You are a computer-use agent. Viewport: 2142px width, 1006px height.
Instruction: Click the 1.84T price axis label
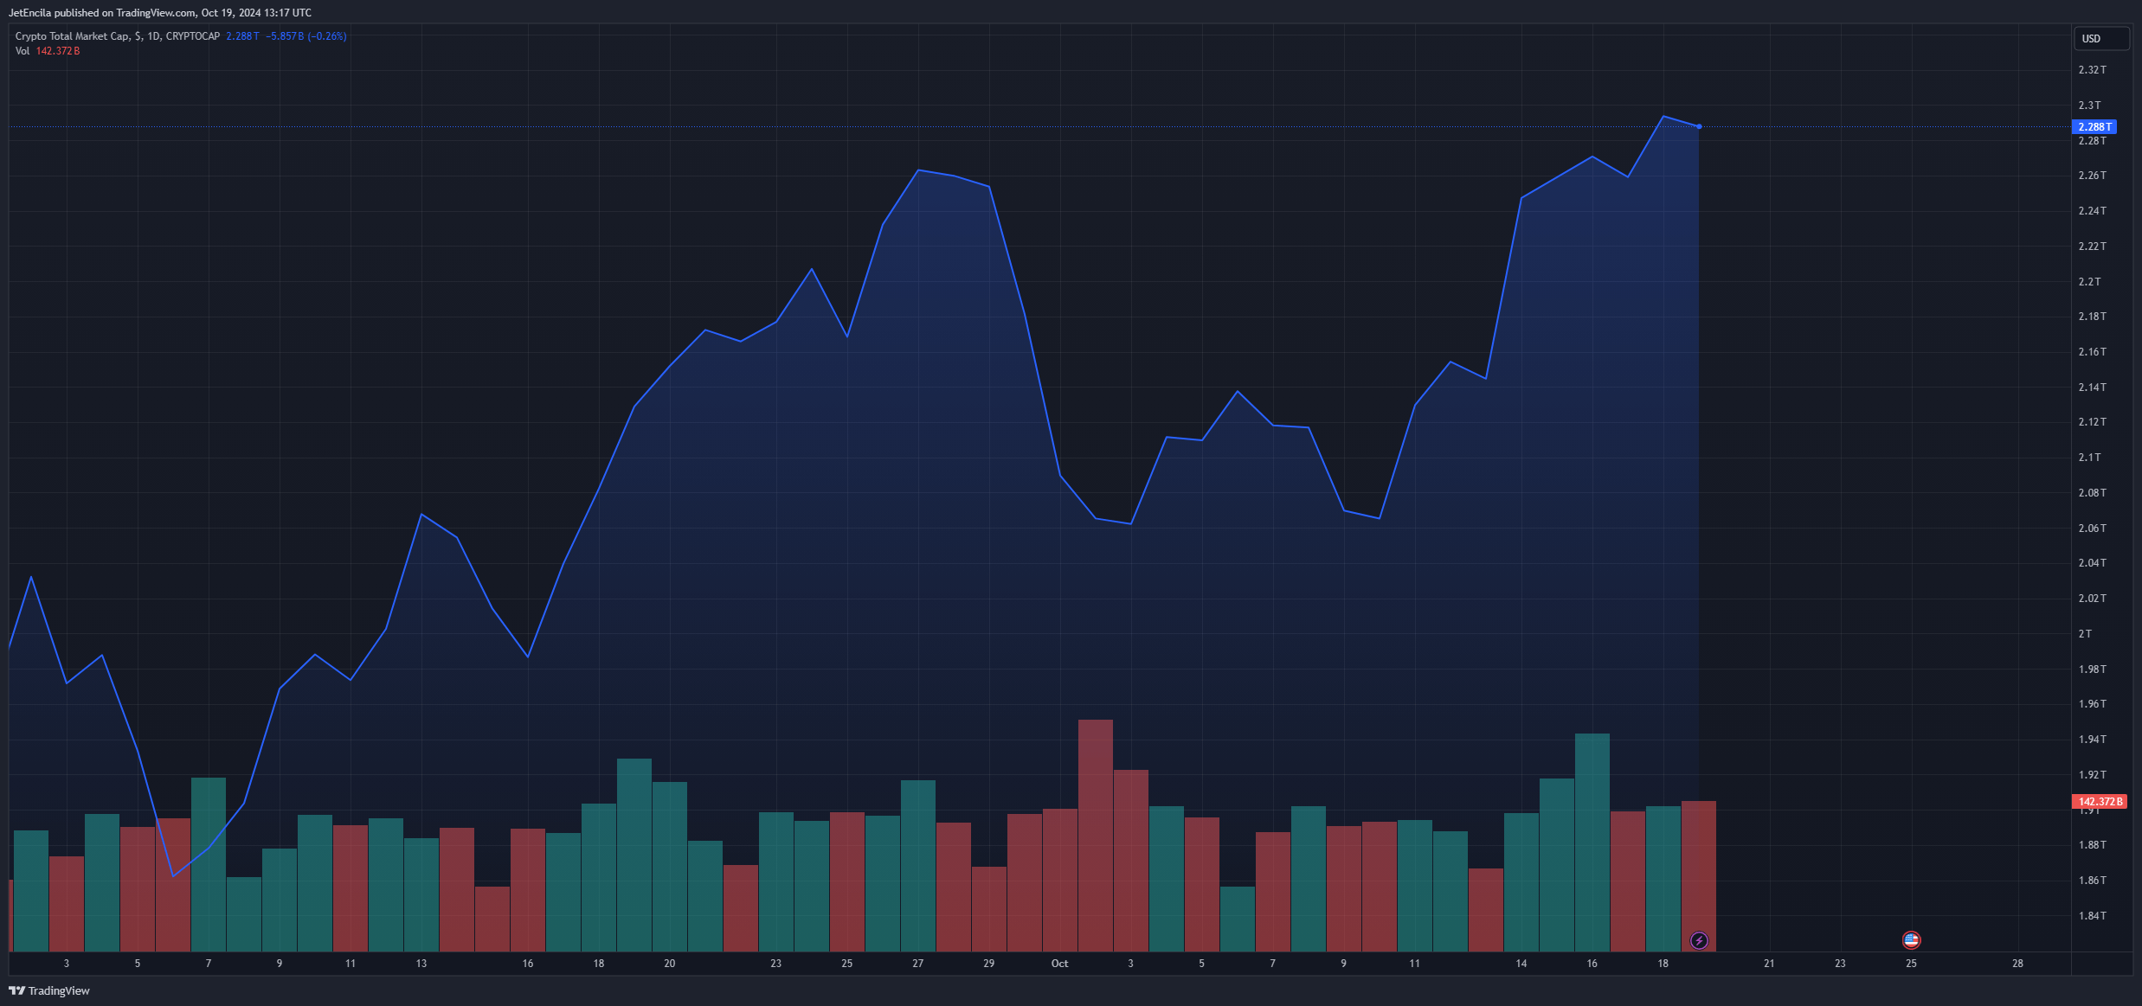[2093, 916]
